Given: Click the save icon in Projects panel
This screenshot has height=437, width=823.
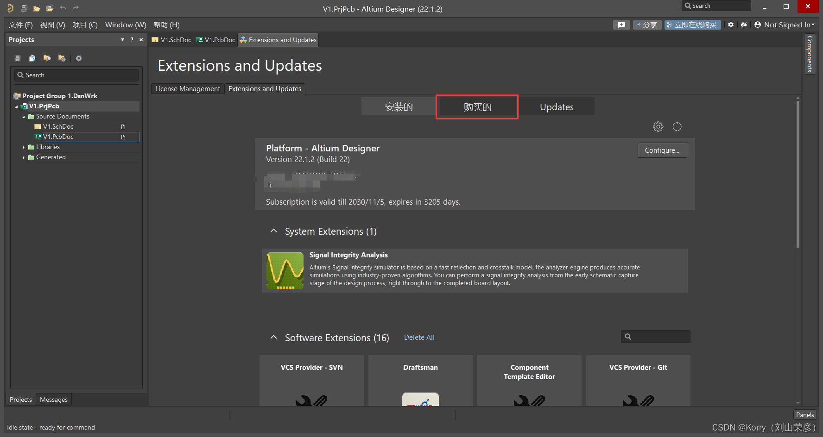Looking at the screenshot, I should coord(18,58).
